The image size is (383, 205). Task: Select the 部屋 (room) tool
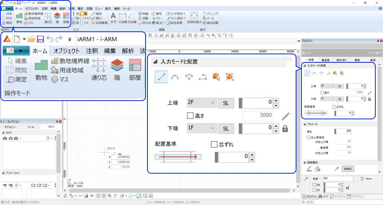[66, 18]
